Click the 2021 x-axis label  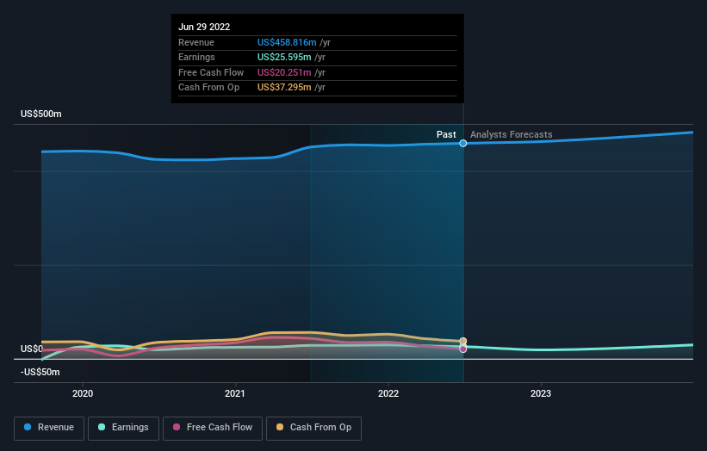click(x=235, y=393)
